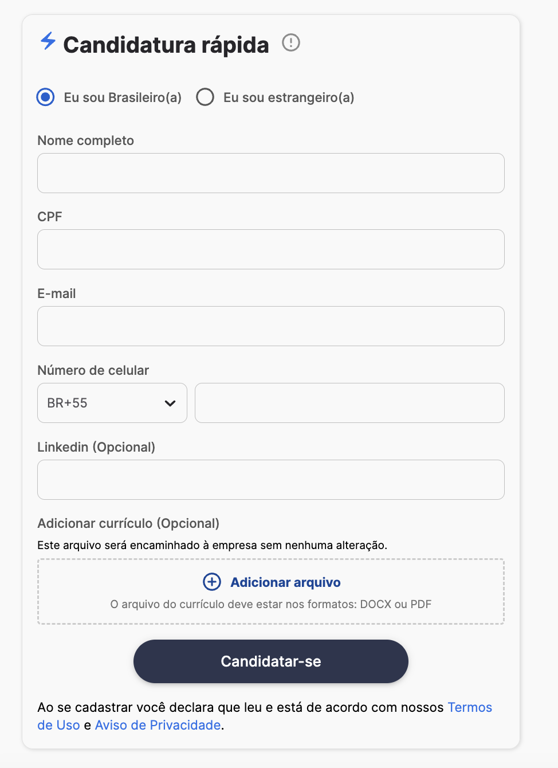The width and height of the screenshot is (558, 768).
Task: Click the Adicionar arquivo link text
Action: pos(285,582)
